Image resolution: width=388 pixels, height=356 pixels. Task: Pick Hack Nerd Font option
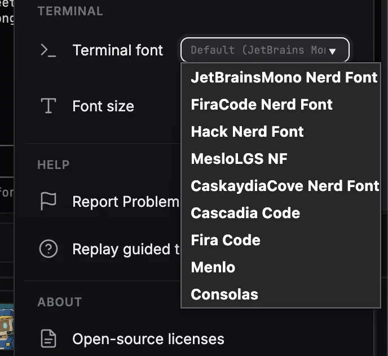(x=281, y=132)
